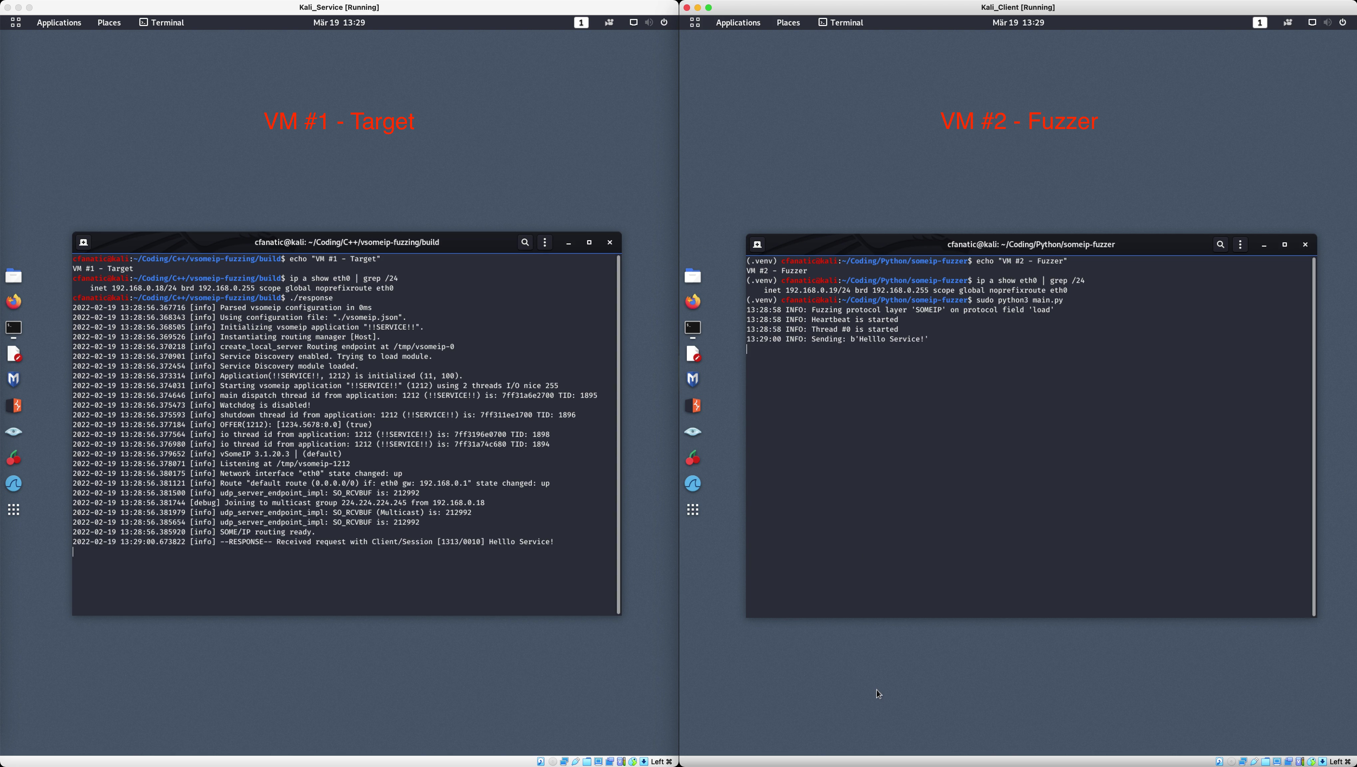1357x767 pixels.
Task: Open Applications menu in Kali_Service
Action: click(59, 23)
